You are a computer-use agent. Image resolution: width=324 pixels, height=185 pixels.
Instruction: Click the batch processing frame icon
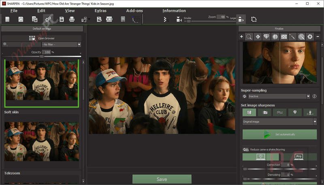coord(109,19)
